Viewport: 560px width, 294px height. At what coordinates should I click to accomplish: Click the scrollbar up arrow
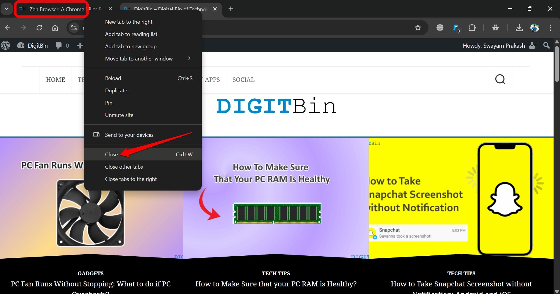click(x=557, y=42)
